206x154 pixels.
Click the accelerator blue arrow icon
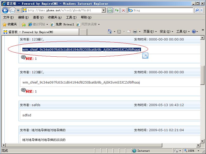pos(145,56)
